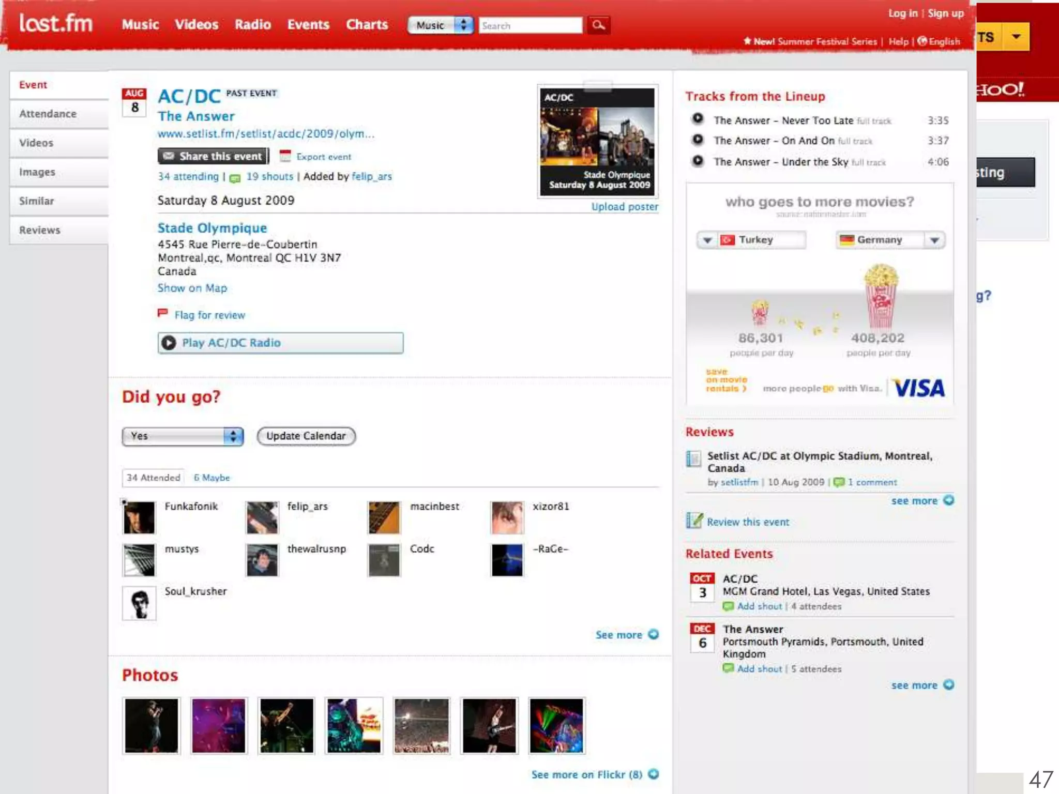Click the 34 attending link

(188, 176)
